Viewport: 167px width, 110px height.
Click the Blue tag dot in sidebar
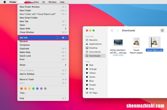87,81
